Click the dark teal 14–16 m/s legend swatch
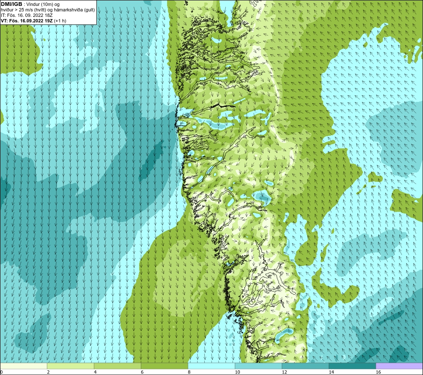Screen dimensions: 423x375 352,366
